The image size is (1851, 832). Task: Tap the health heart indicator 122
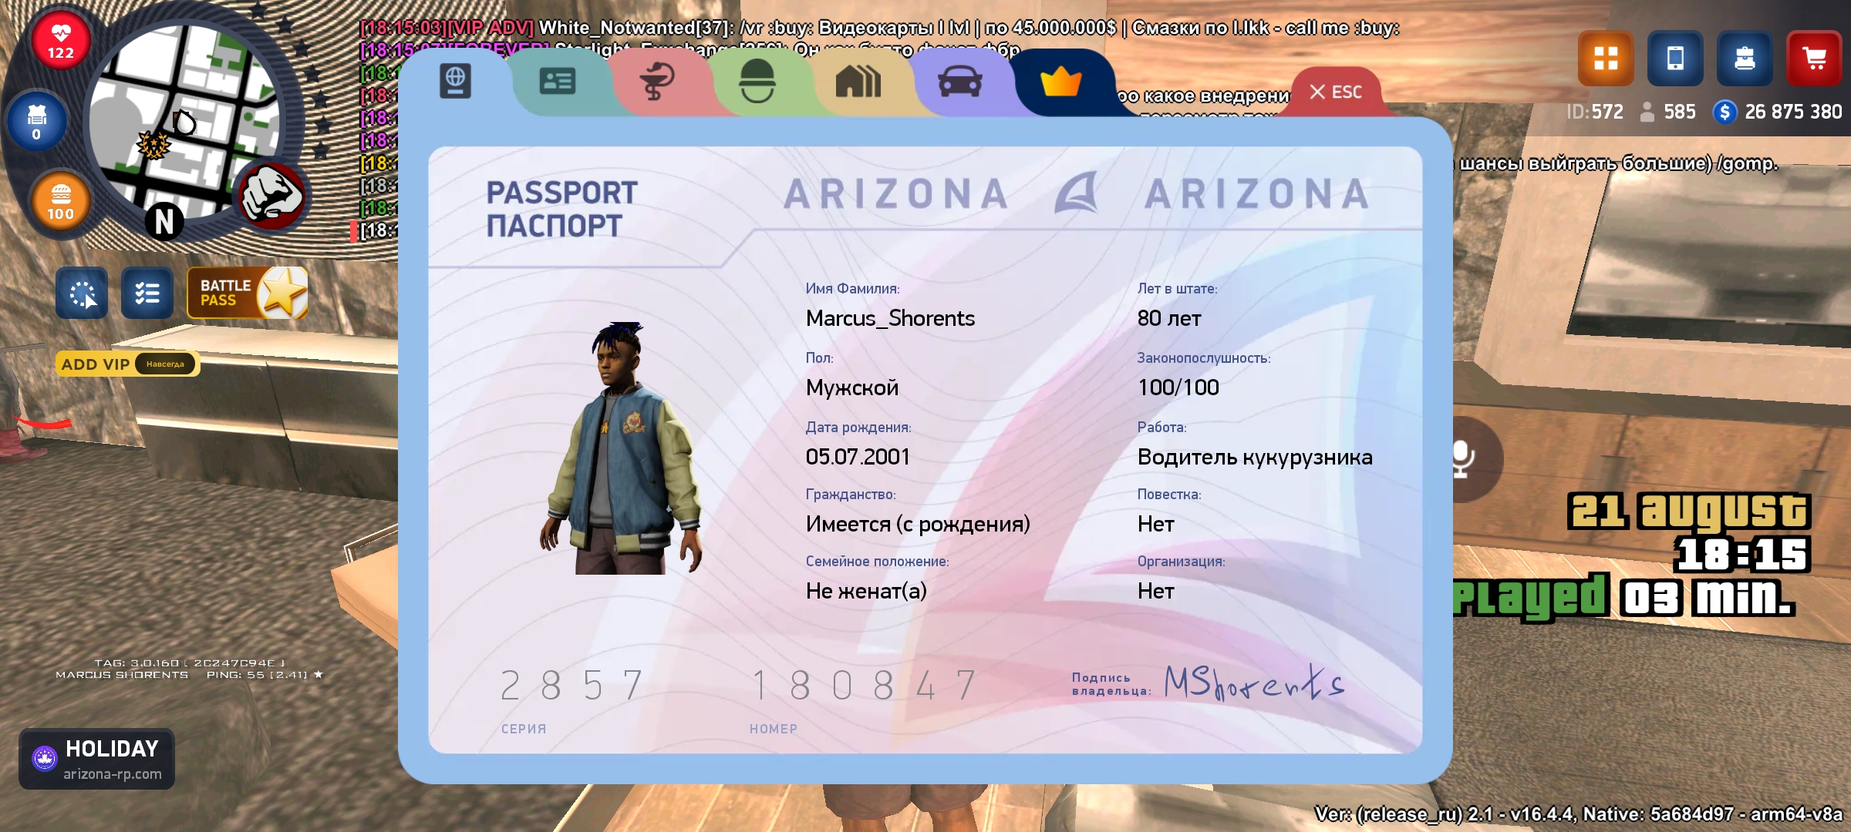coord(61,40)
